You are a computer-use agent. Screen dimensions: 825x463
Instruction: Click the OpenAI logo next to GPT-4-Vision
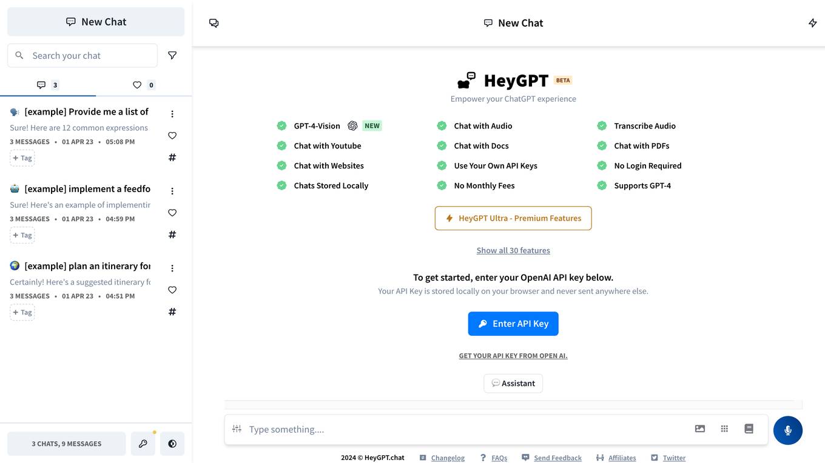click(x=352, y=126)
